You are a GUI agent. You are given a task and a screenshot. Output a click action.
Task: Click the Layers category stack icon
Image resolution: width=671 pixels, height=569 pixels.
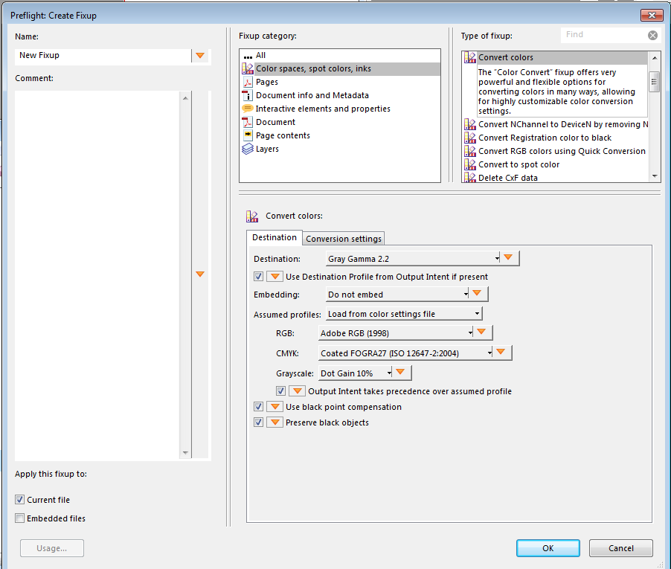(248, 149)
